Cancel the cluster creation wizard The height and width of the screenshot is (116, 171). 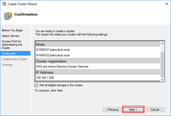(x=155, y=109)
